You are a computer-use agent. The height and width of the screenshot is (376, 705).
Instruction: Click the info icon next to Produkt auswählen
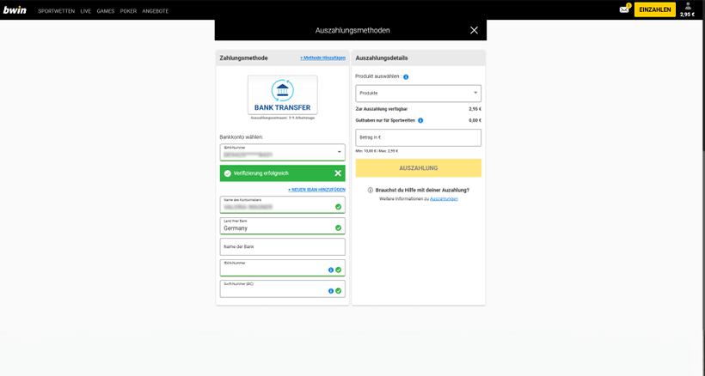[x=406, y=76]
